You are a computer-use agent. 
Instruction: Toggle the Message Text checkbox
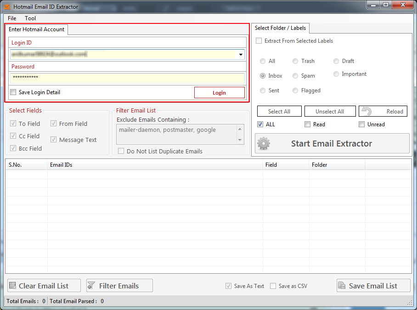tap(53, 140)
